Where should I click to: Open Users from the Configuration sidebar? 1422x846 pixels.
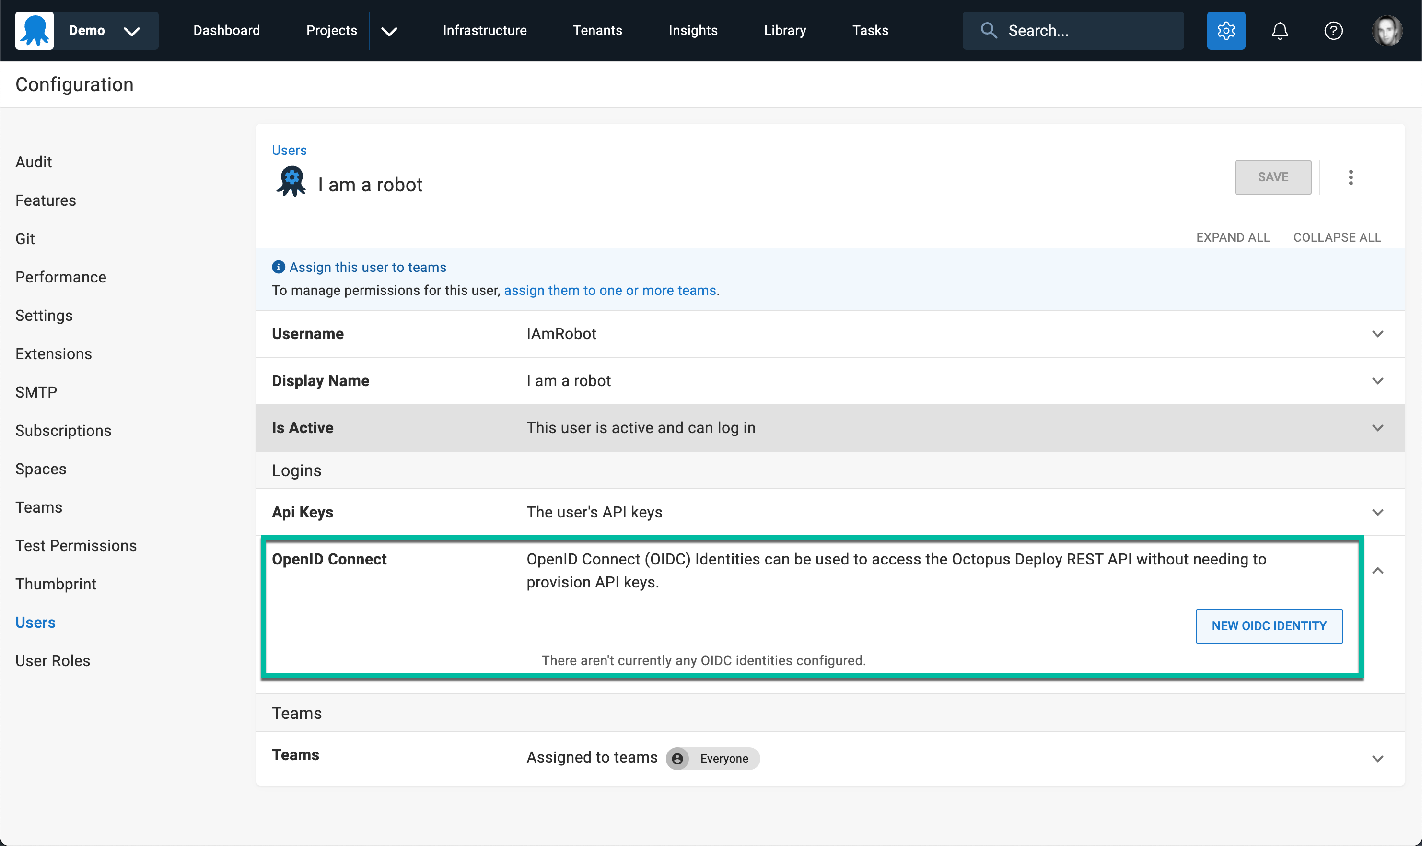(x=35, y=622)
